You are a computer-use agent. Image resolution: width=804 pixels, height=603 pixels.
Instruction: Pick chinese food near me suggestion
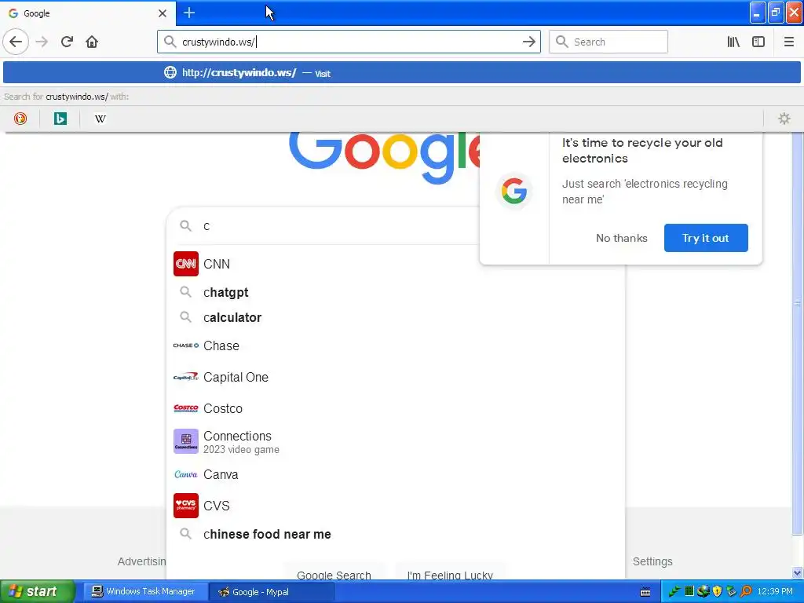pos(396,534)
